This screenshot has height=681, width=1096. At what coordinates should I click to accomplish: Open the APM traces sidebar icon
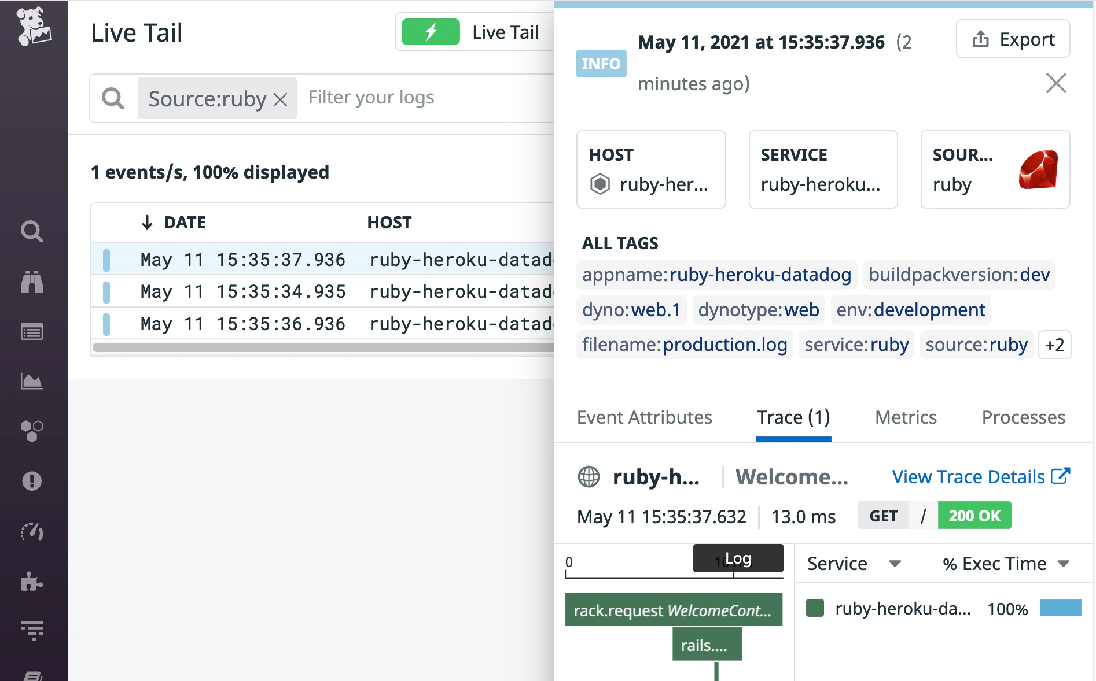coord(32,630)
